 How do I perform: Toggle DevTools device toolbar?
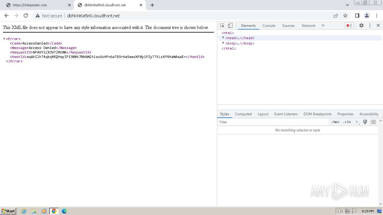pyautogui.click(x=230, y=26)
